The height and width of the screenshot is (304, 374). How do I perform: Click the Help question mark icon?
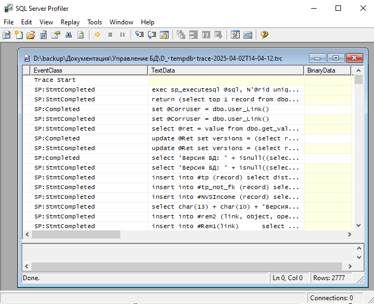(x=265, y=35)
